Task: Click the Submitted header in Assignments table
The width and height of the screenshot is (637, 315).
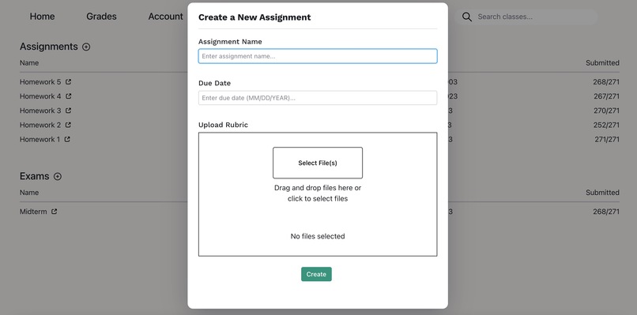Action: point(602,63)
